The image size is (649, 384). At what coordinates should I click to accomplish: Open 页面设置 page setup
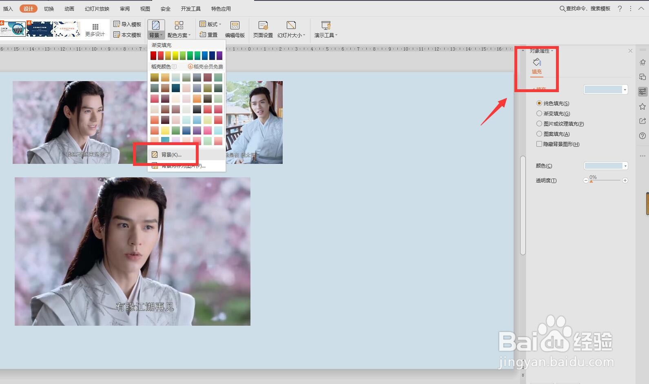(263, 29)
